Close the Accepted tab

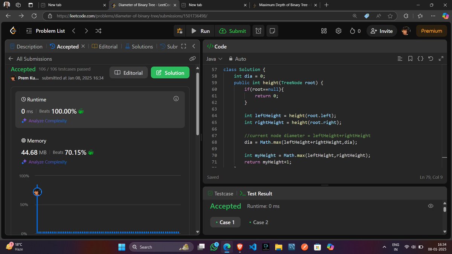pos(83,46)
